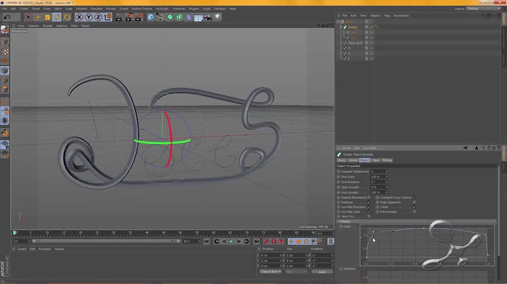
Task: Click the End Scale value field
Action: click(378, 176)
